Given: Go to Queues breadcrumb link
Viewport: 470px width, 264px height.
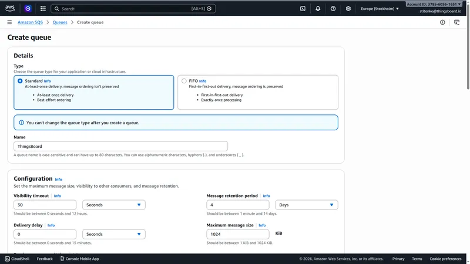Looking at the screenshot, I should pyautogui.click(x=60, y=22).
